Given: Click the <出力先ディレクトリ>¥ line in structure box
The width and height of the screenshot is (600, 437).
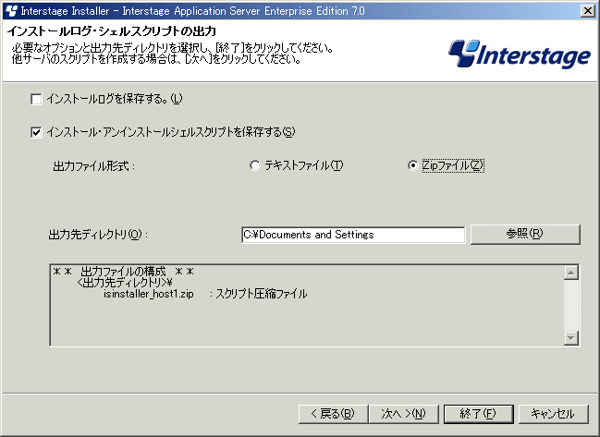Looking at the screenshot, I should (125, 283).
